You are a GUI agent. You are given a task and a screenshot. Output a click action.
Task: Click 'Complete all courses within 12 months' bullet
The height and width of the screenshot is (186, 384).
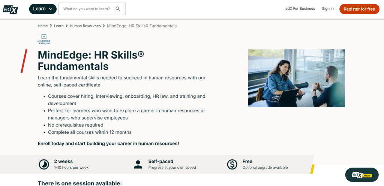pos(90,132)
